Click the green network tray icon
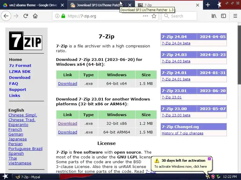Image resolution: width=241 pixels, height=180 pixels. click(x=218, y=177)
